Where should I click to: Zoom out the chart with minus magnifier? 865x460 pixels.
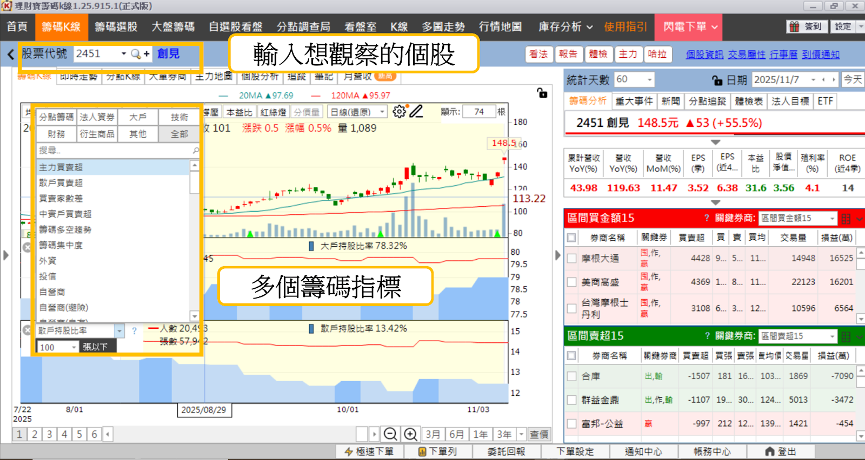click(x=390, y=434)
